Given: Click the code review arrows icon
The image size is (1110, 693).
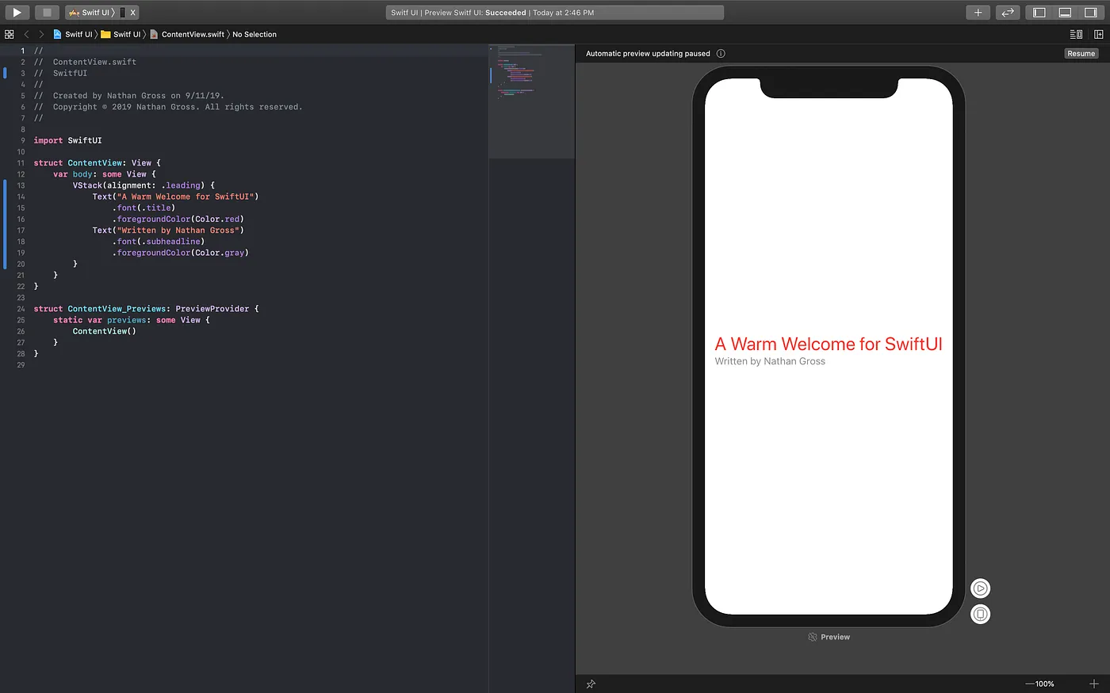Looking at the screenshot, I should click(1007, 12).
